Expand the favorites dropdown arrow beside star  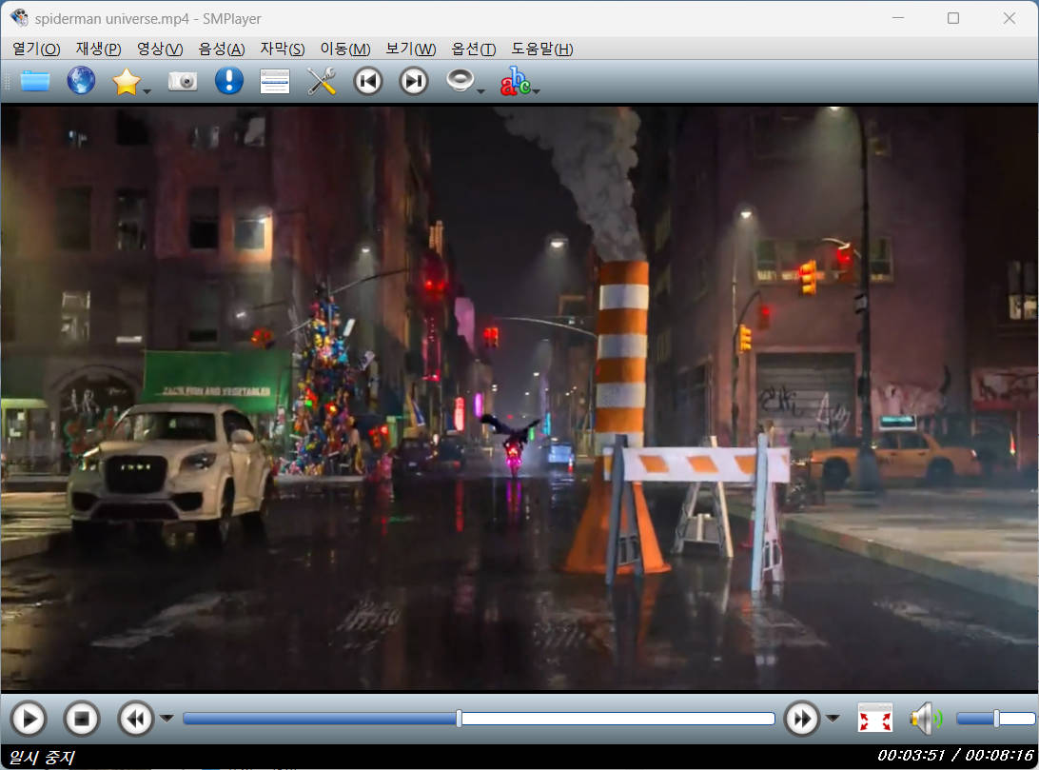(147, 90)
